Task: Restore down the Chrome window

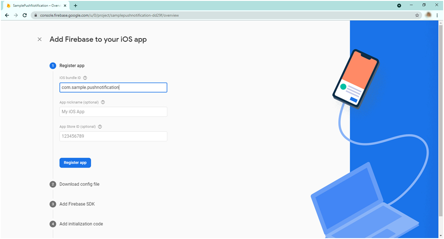Action: coord(424,5)
